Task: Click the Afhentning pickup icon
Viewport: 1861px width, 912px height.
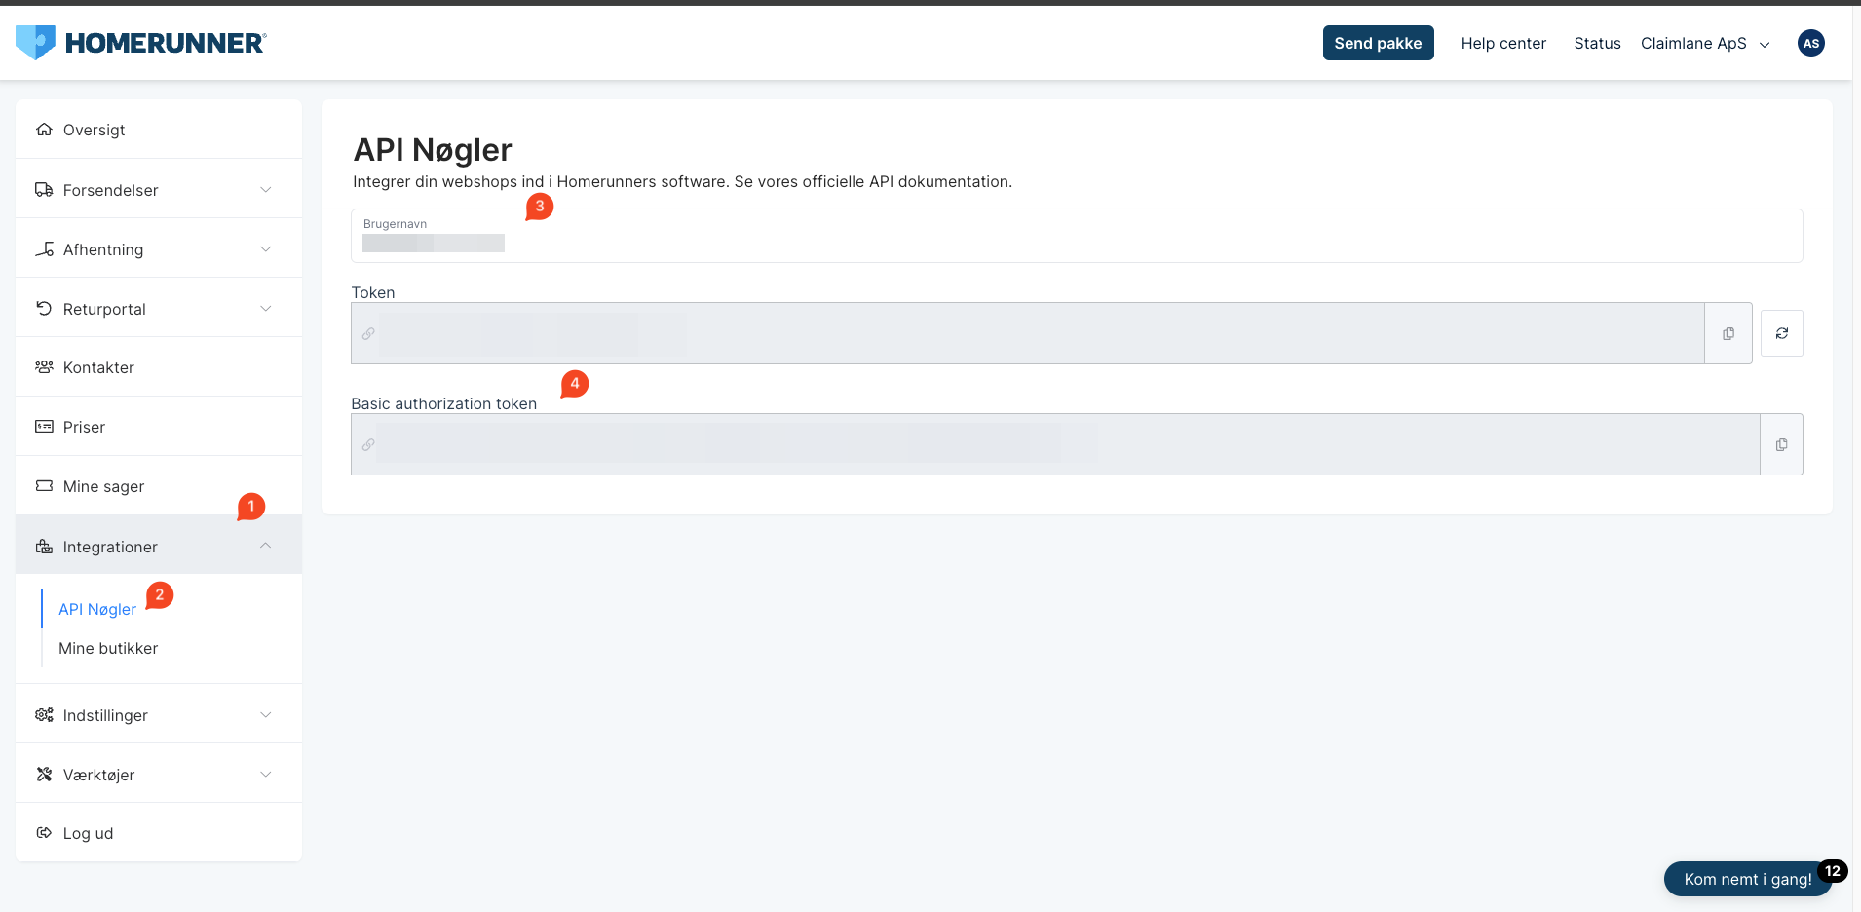Action: tap(44, 249)
